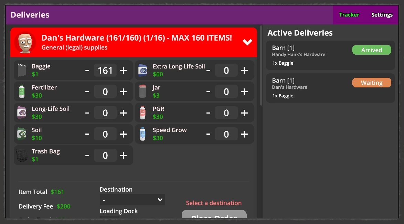
Task: Click the Baggie quantity field showing 161
Action: click(x=105, y=71)
